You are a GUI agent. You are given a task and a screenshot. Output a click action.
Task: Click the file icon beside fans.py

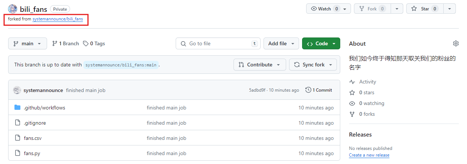17,153
